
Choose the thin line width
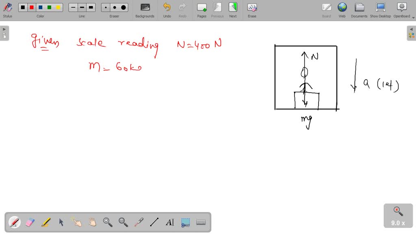73,7
